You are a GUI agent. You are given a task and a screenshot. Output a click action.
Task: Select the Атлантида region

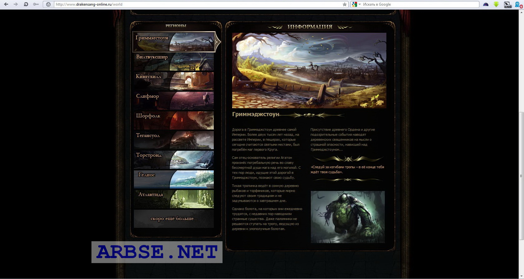[x=174, y=199]
